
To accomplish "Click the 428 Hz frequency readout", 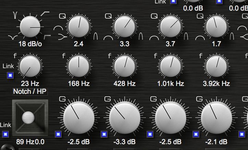I will tap(125, 84).
